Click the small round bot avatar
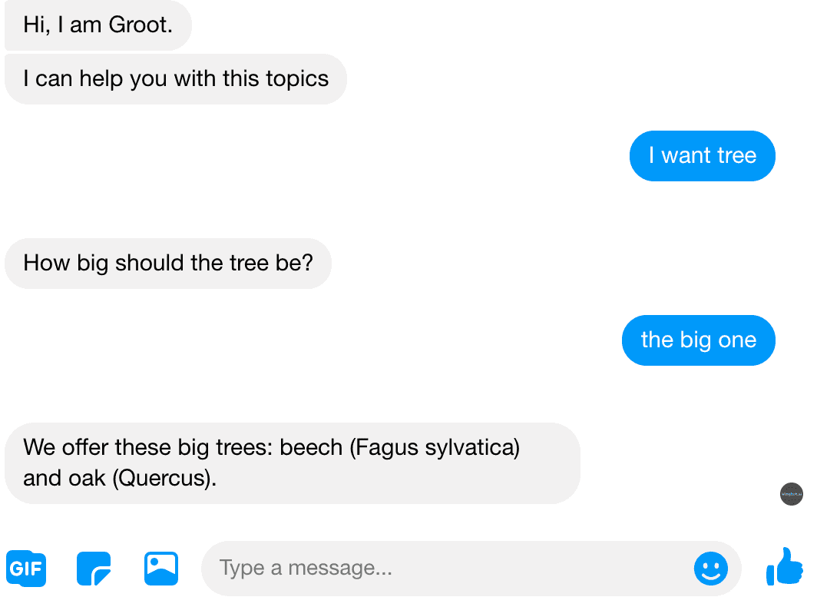 pos(792,494)
